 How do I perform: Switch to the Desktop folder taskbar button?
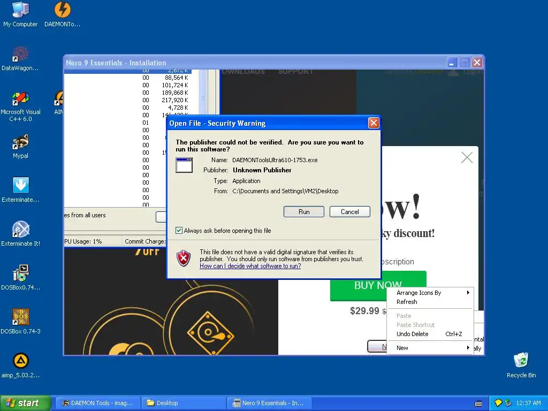pos(184,404)
